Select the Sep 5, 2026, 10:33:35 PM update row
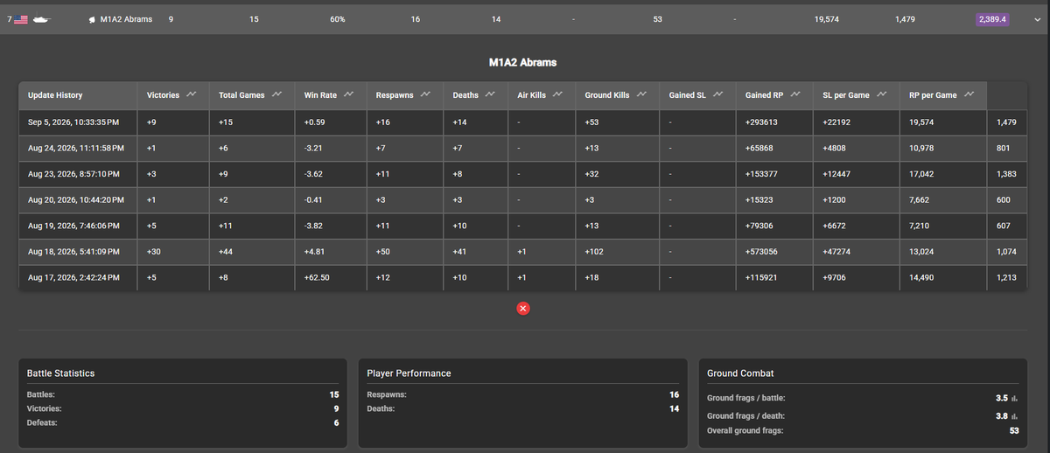Viewport: 1050px width, 453px height. click(522, 122)
